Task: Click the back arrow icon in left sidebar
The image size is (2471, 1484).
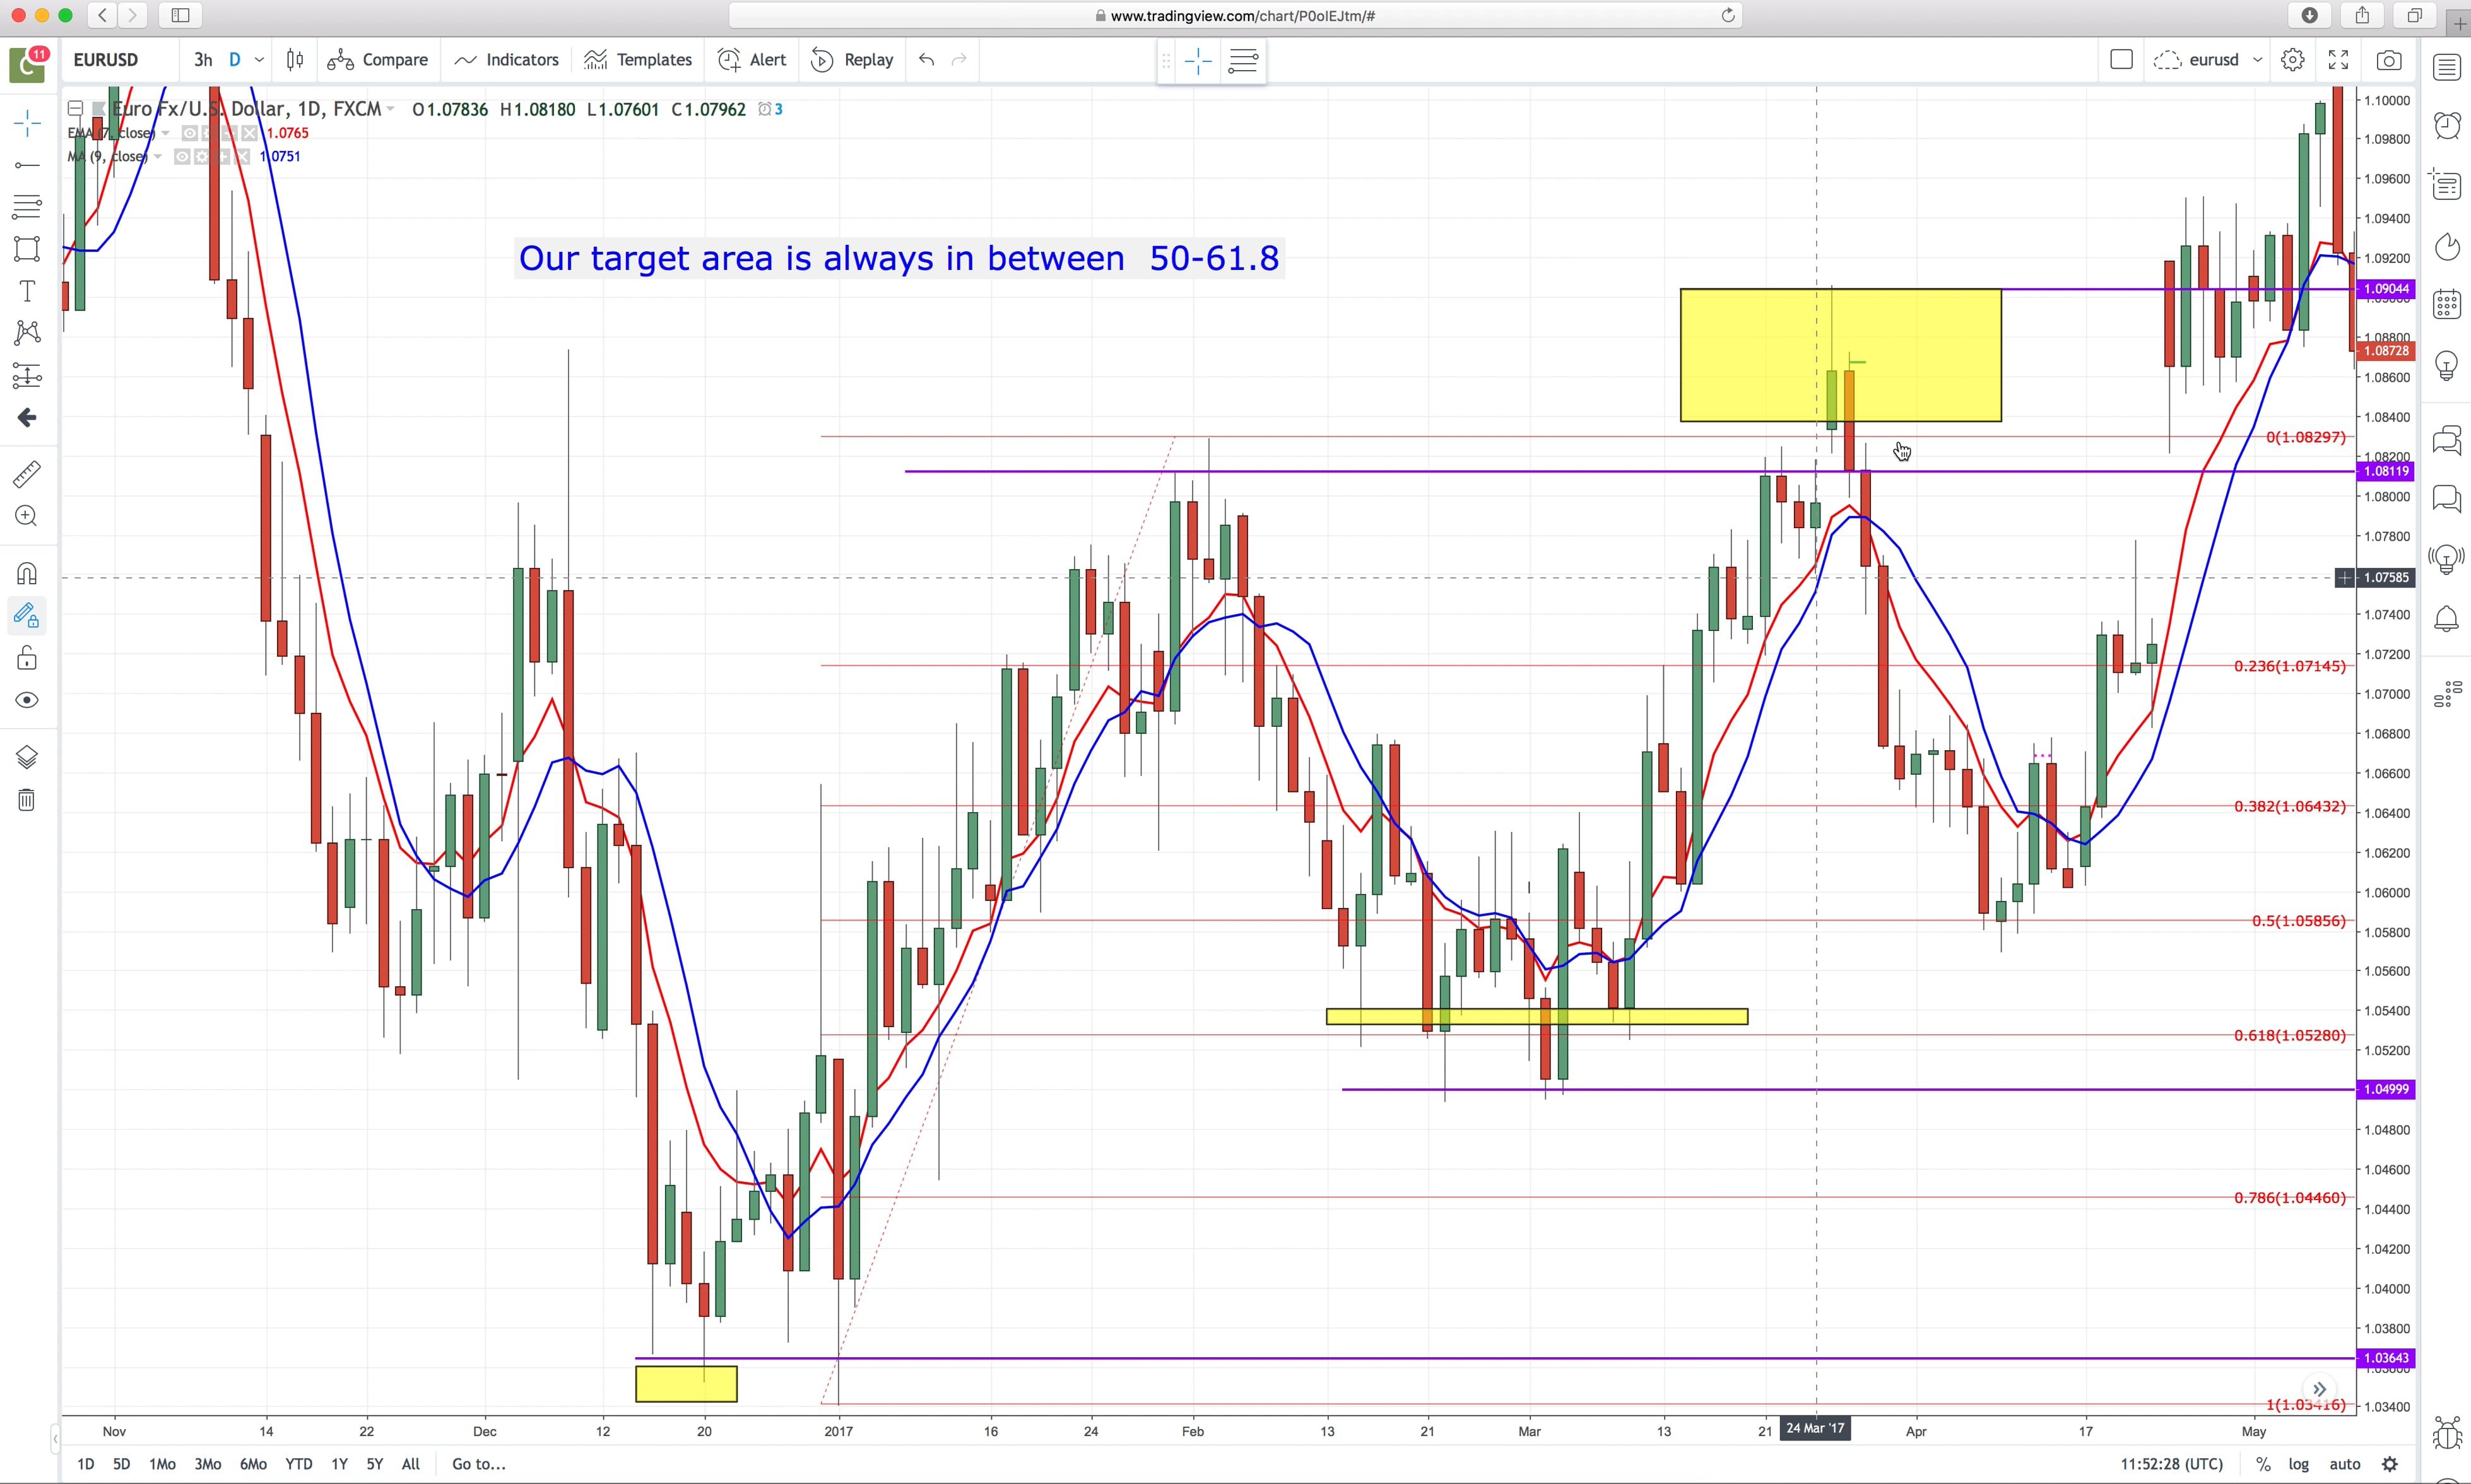Action: [27, 418]
